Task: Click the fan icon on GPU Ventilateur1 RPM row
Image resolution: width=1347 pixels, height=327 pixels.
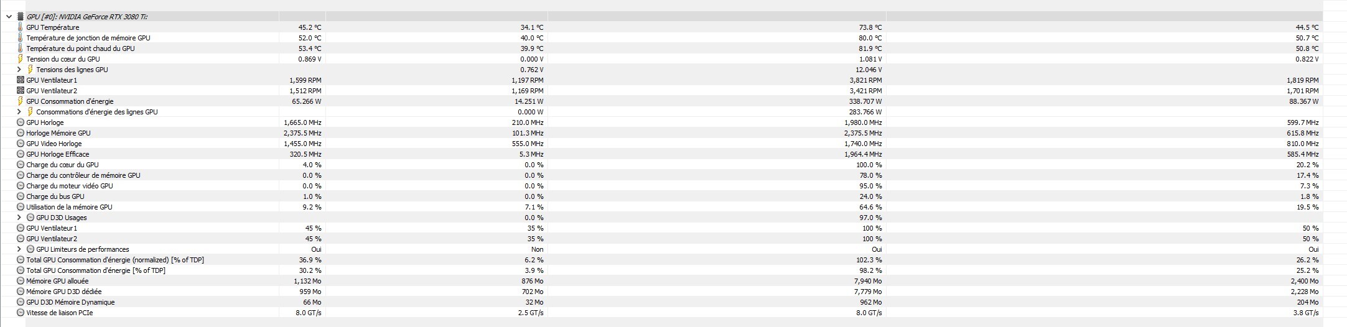Action: [21, 80]
